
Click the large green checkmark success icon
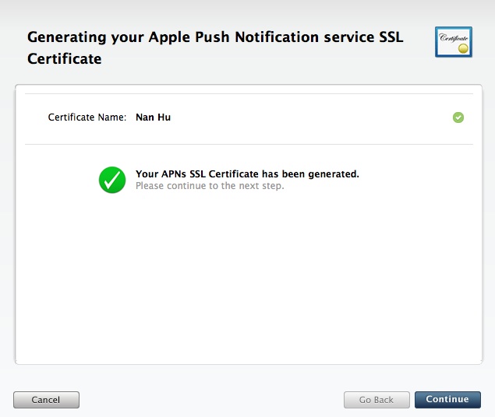112,180
